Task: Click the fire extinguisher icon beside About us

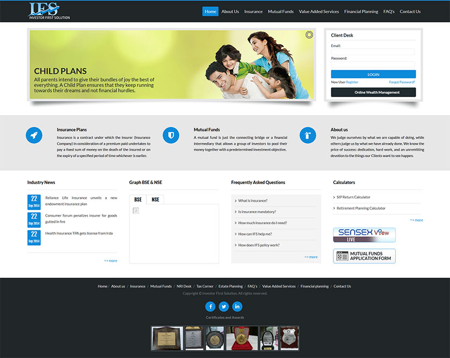Action: coord(308,135)
